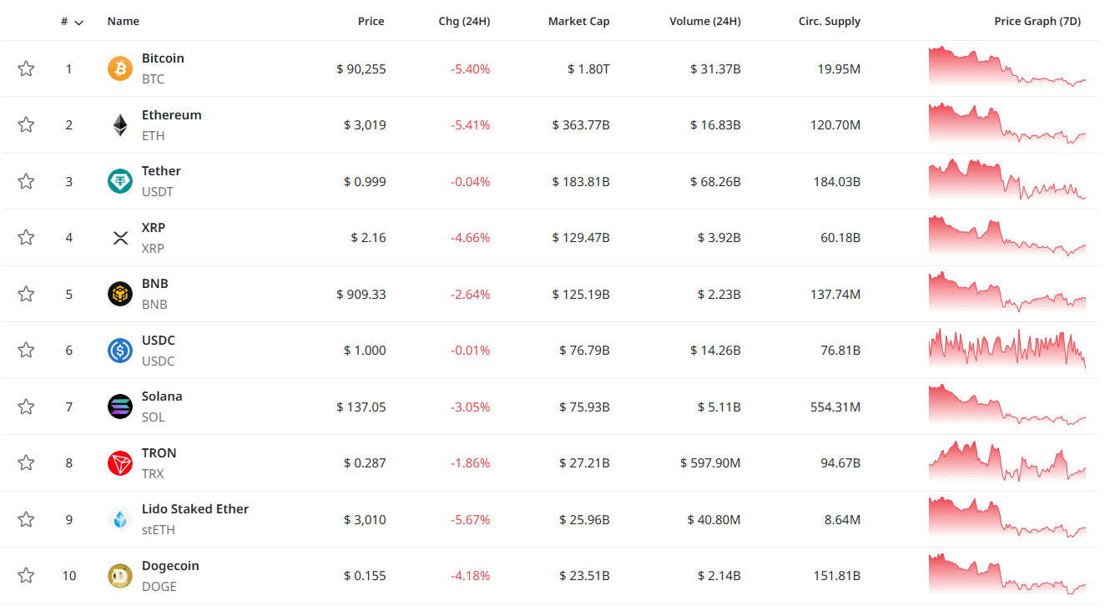Sort by rank using the # arrow
The image size is (1110, 611).
tap(78, 23)
